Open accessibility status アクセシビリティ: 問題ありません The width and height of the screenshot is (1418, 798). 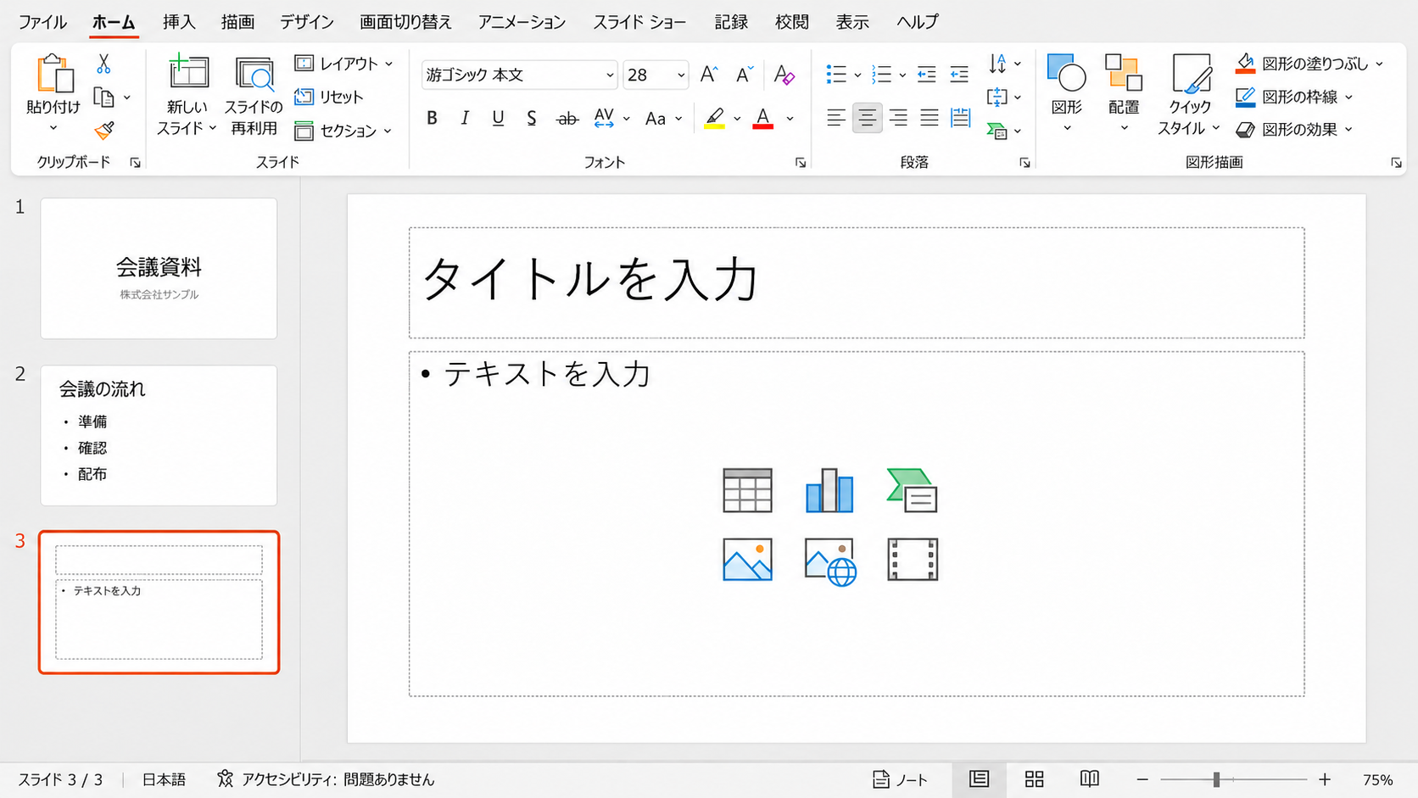[326, 779]
